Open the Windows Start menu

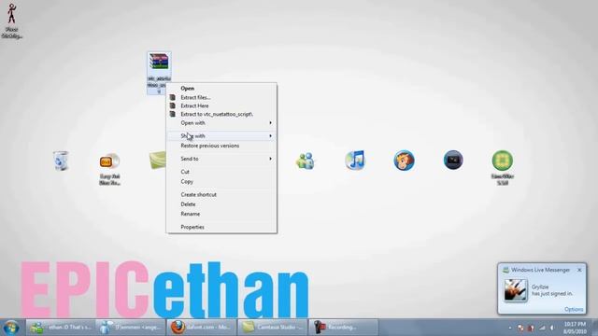[x=11, y=328]
